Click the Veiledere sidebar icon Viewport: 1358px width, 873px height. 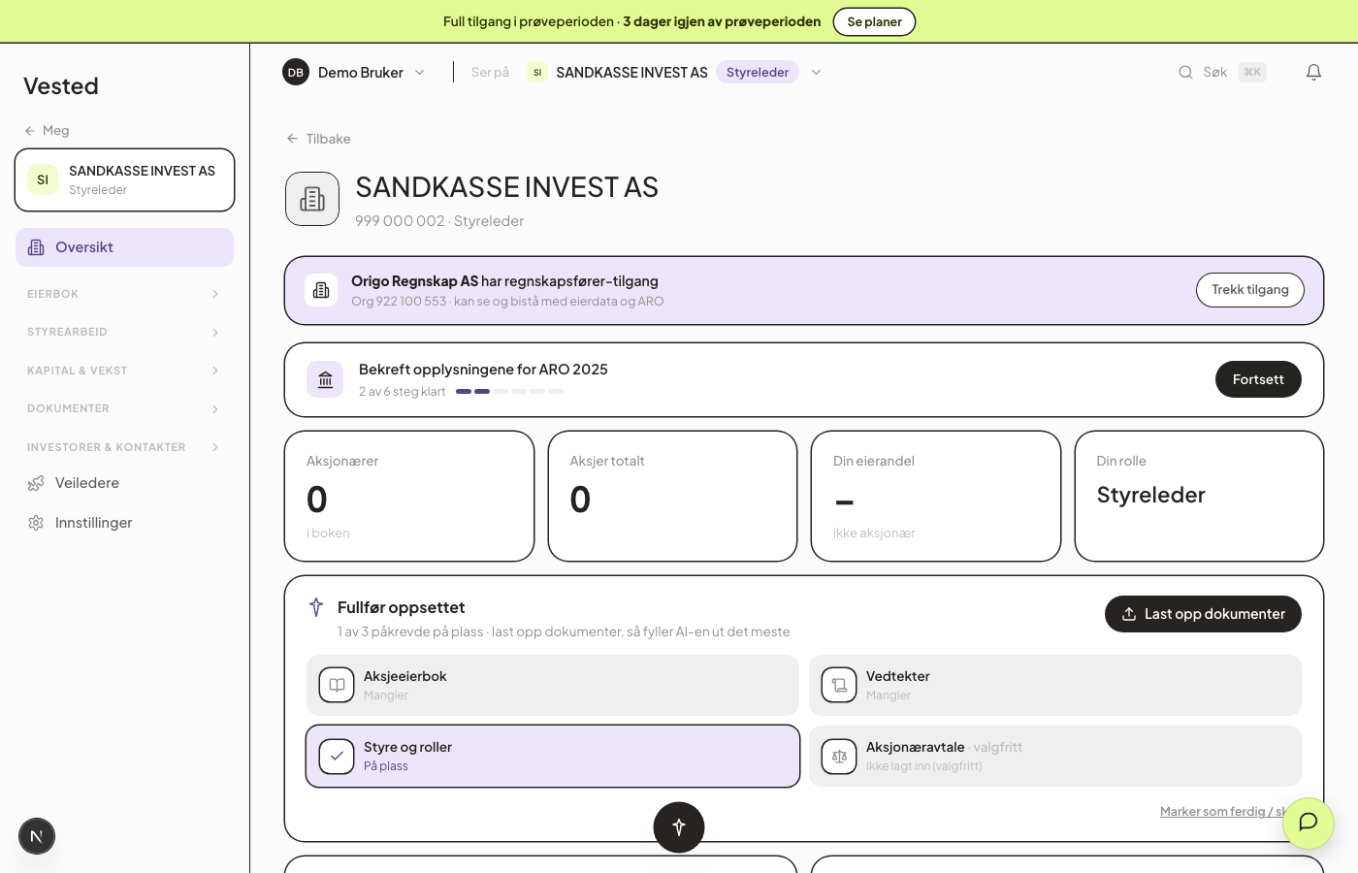tap(36, 483)
